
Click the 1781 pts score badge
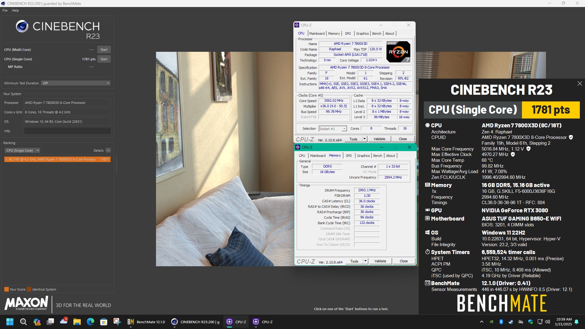(x=551, y=110)
